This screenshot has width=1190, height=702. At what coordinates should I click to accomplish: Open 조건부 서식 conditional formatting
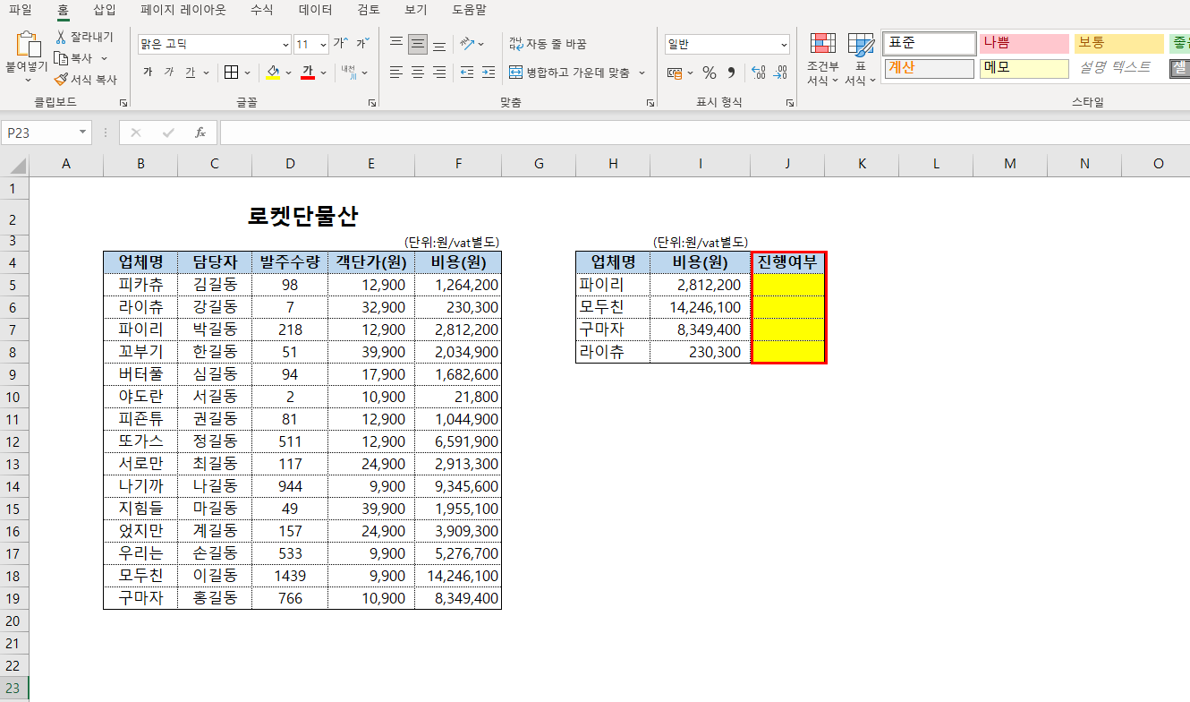pyautogui.click(x=823, y=59)
